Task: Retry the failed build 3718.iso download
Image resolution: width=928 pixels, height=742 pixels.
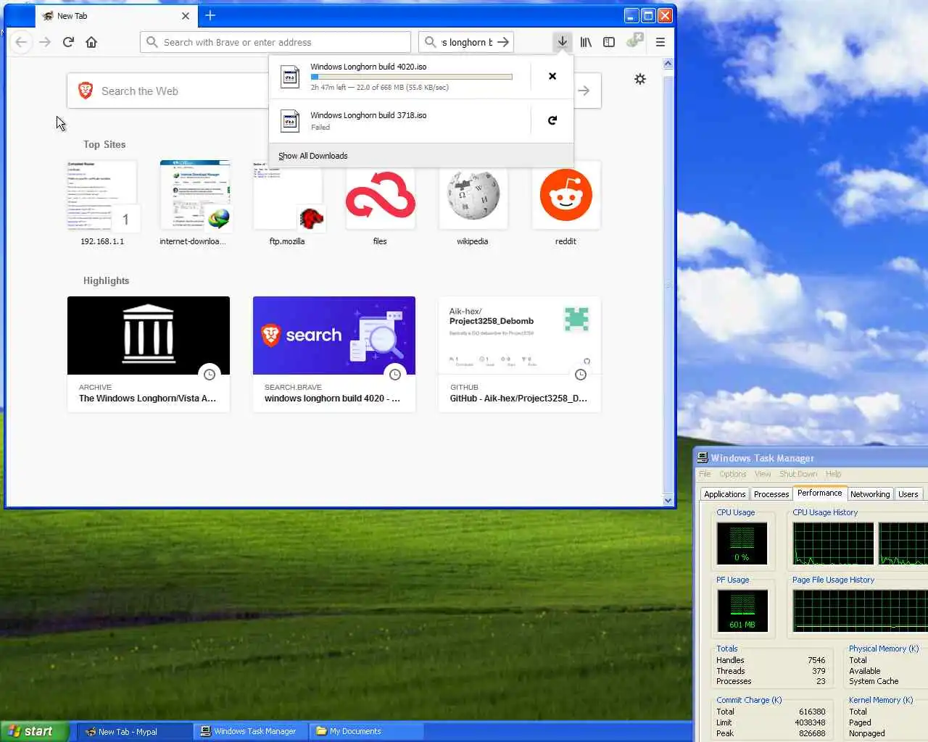Action: (x=552, y=120)
